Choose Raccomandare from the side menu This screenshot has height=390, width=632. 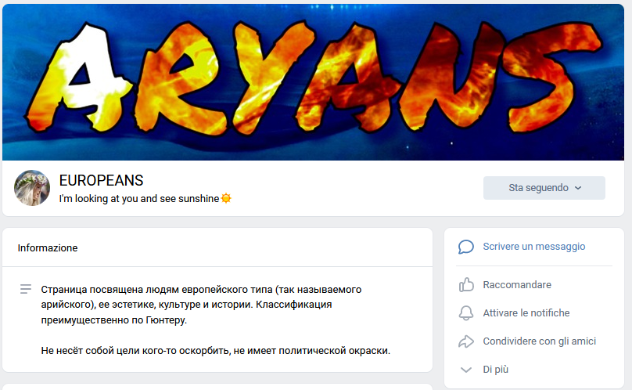(517, 284)
